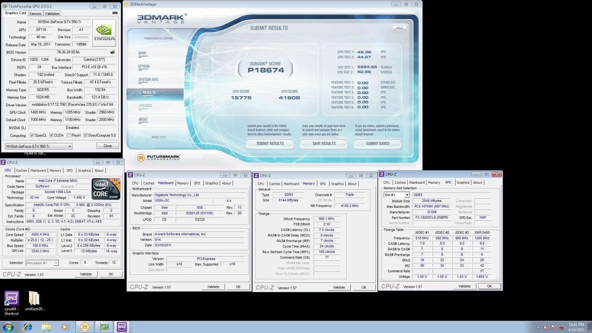The image size is (592, 333).
Task: Open the Graphics tab in the Mainboard window
Action: click(x=212, y=183)
